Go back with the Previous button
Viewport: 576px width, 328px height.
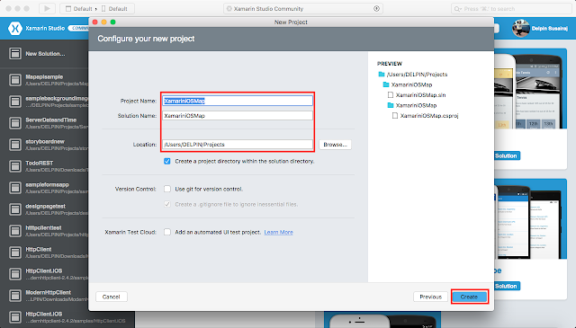[430, 297]
